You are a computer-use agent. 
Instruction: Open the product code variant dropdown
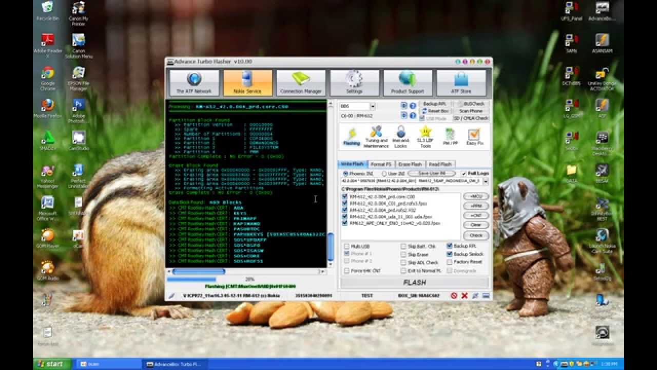pos(485,181)
